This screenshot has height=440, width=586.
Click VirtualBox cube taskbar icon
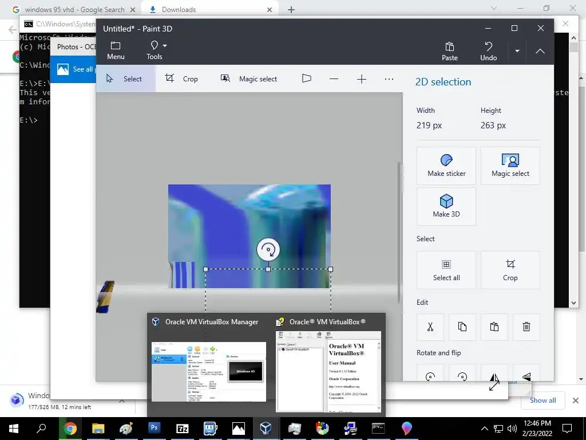coord(266,429)
